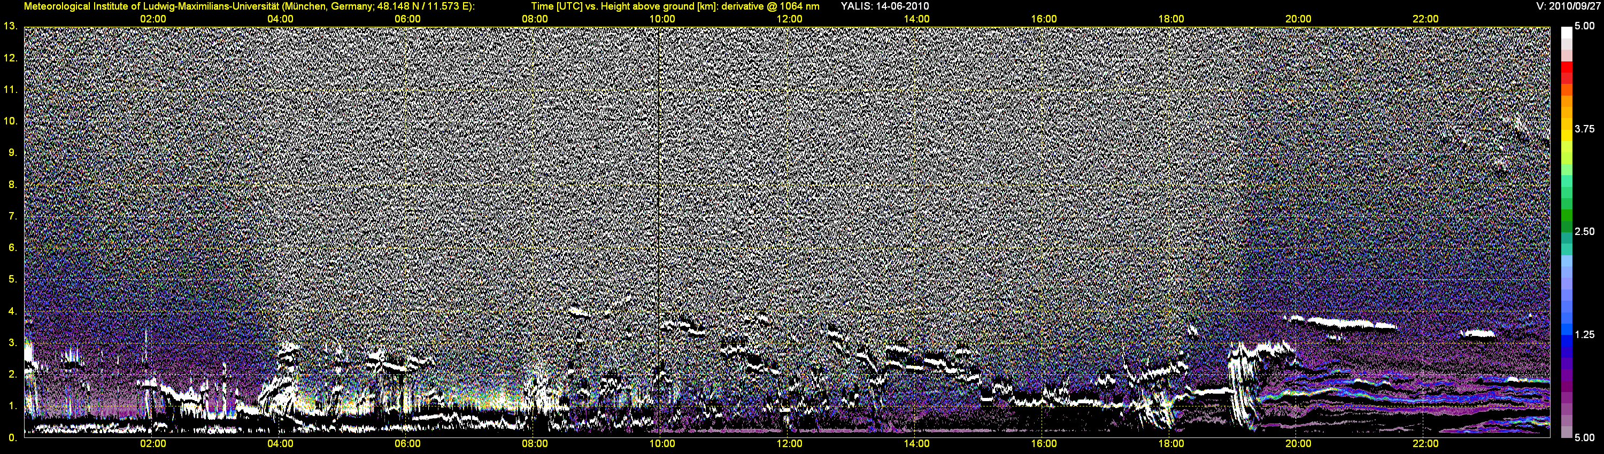Select "18:00" on the upper time axis

(x=1170, y=19)
